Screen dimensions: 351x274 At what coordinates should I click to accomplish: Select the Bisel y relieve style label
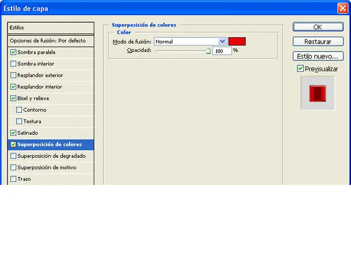pos(33,99)
